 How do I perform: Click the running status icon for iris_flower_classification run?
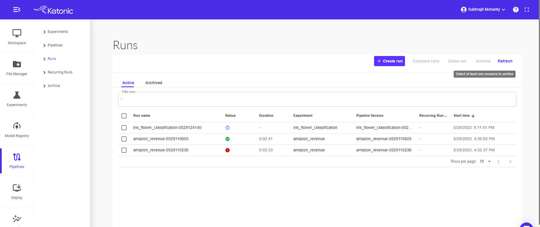pos(228,128)
